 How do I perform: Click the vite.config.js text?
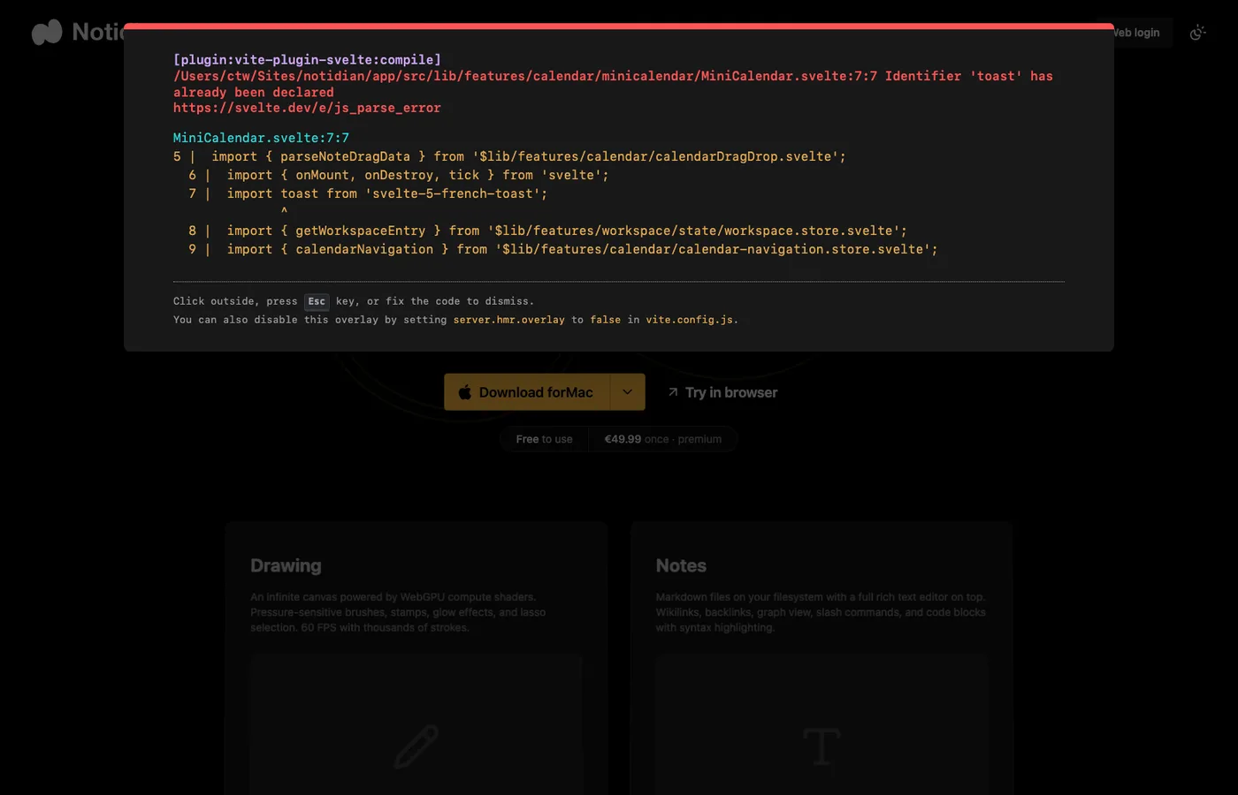pos(690,320)
